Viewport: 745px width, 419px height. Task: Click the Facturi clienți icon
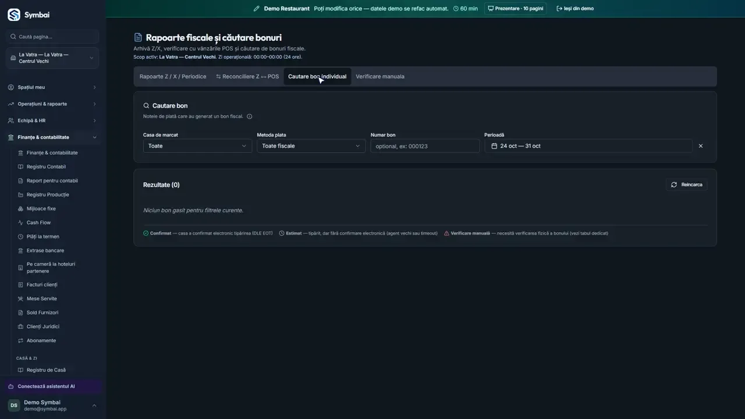(21, 285)
